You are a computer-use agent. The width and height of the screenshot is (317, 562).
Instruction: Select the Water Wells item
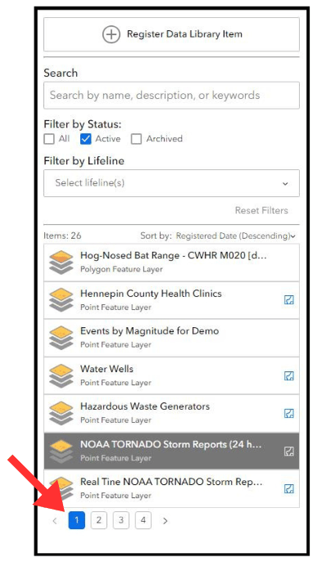(x=171, y=376)
